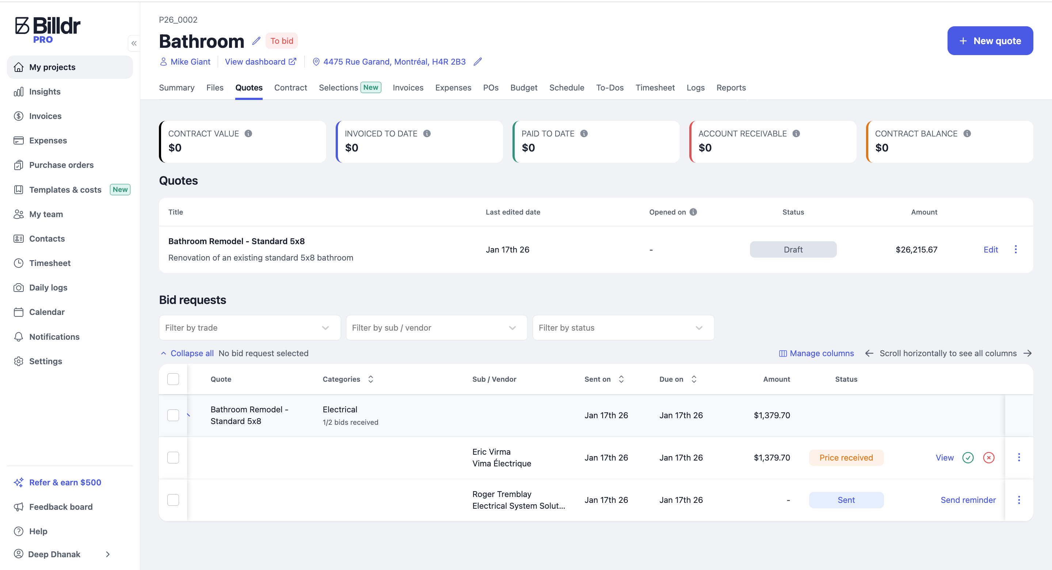Collapse the sidebar with double-chevron icon
This screenshot has width=1052, height=570.
coord(134,43)
